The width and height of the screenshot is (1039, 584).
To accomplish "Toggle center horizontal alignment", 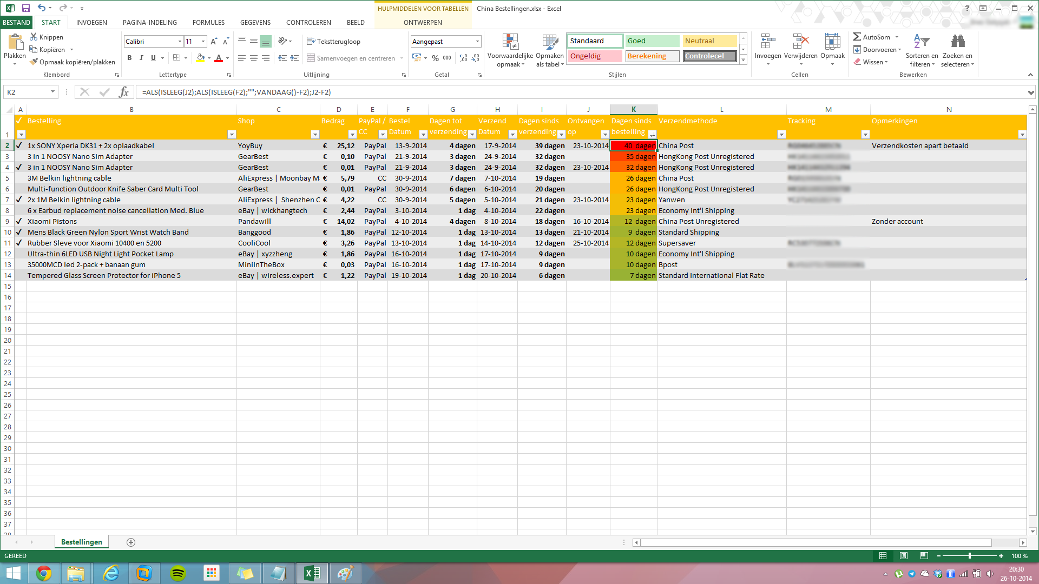I will point(253,58).
